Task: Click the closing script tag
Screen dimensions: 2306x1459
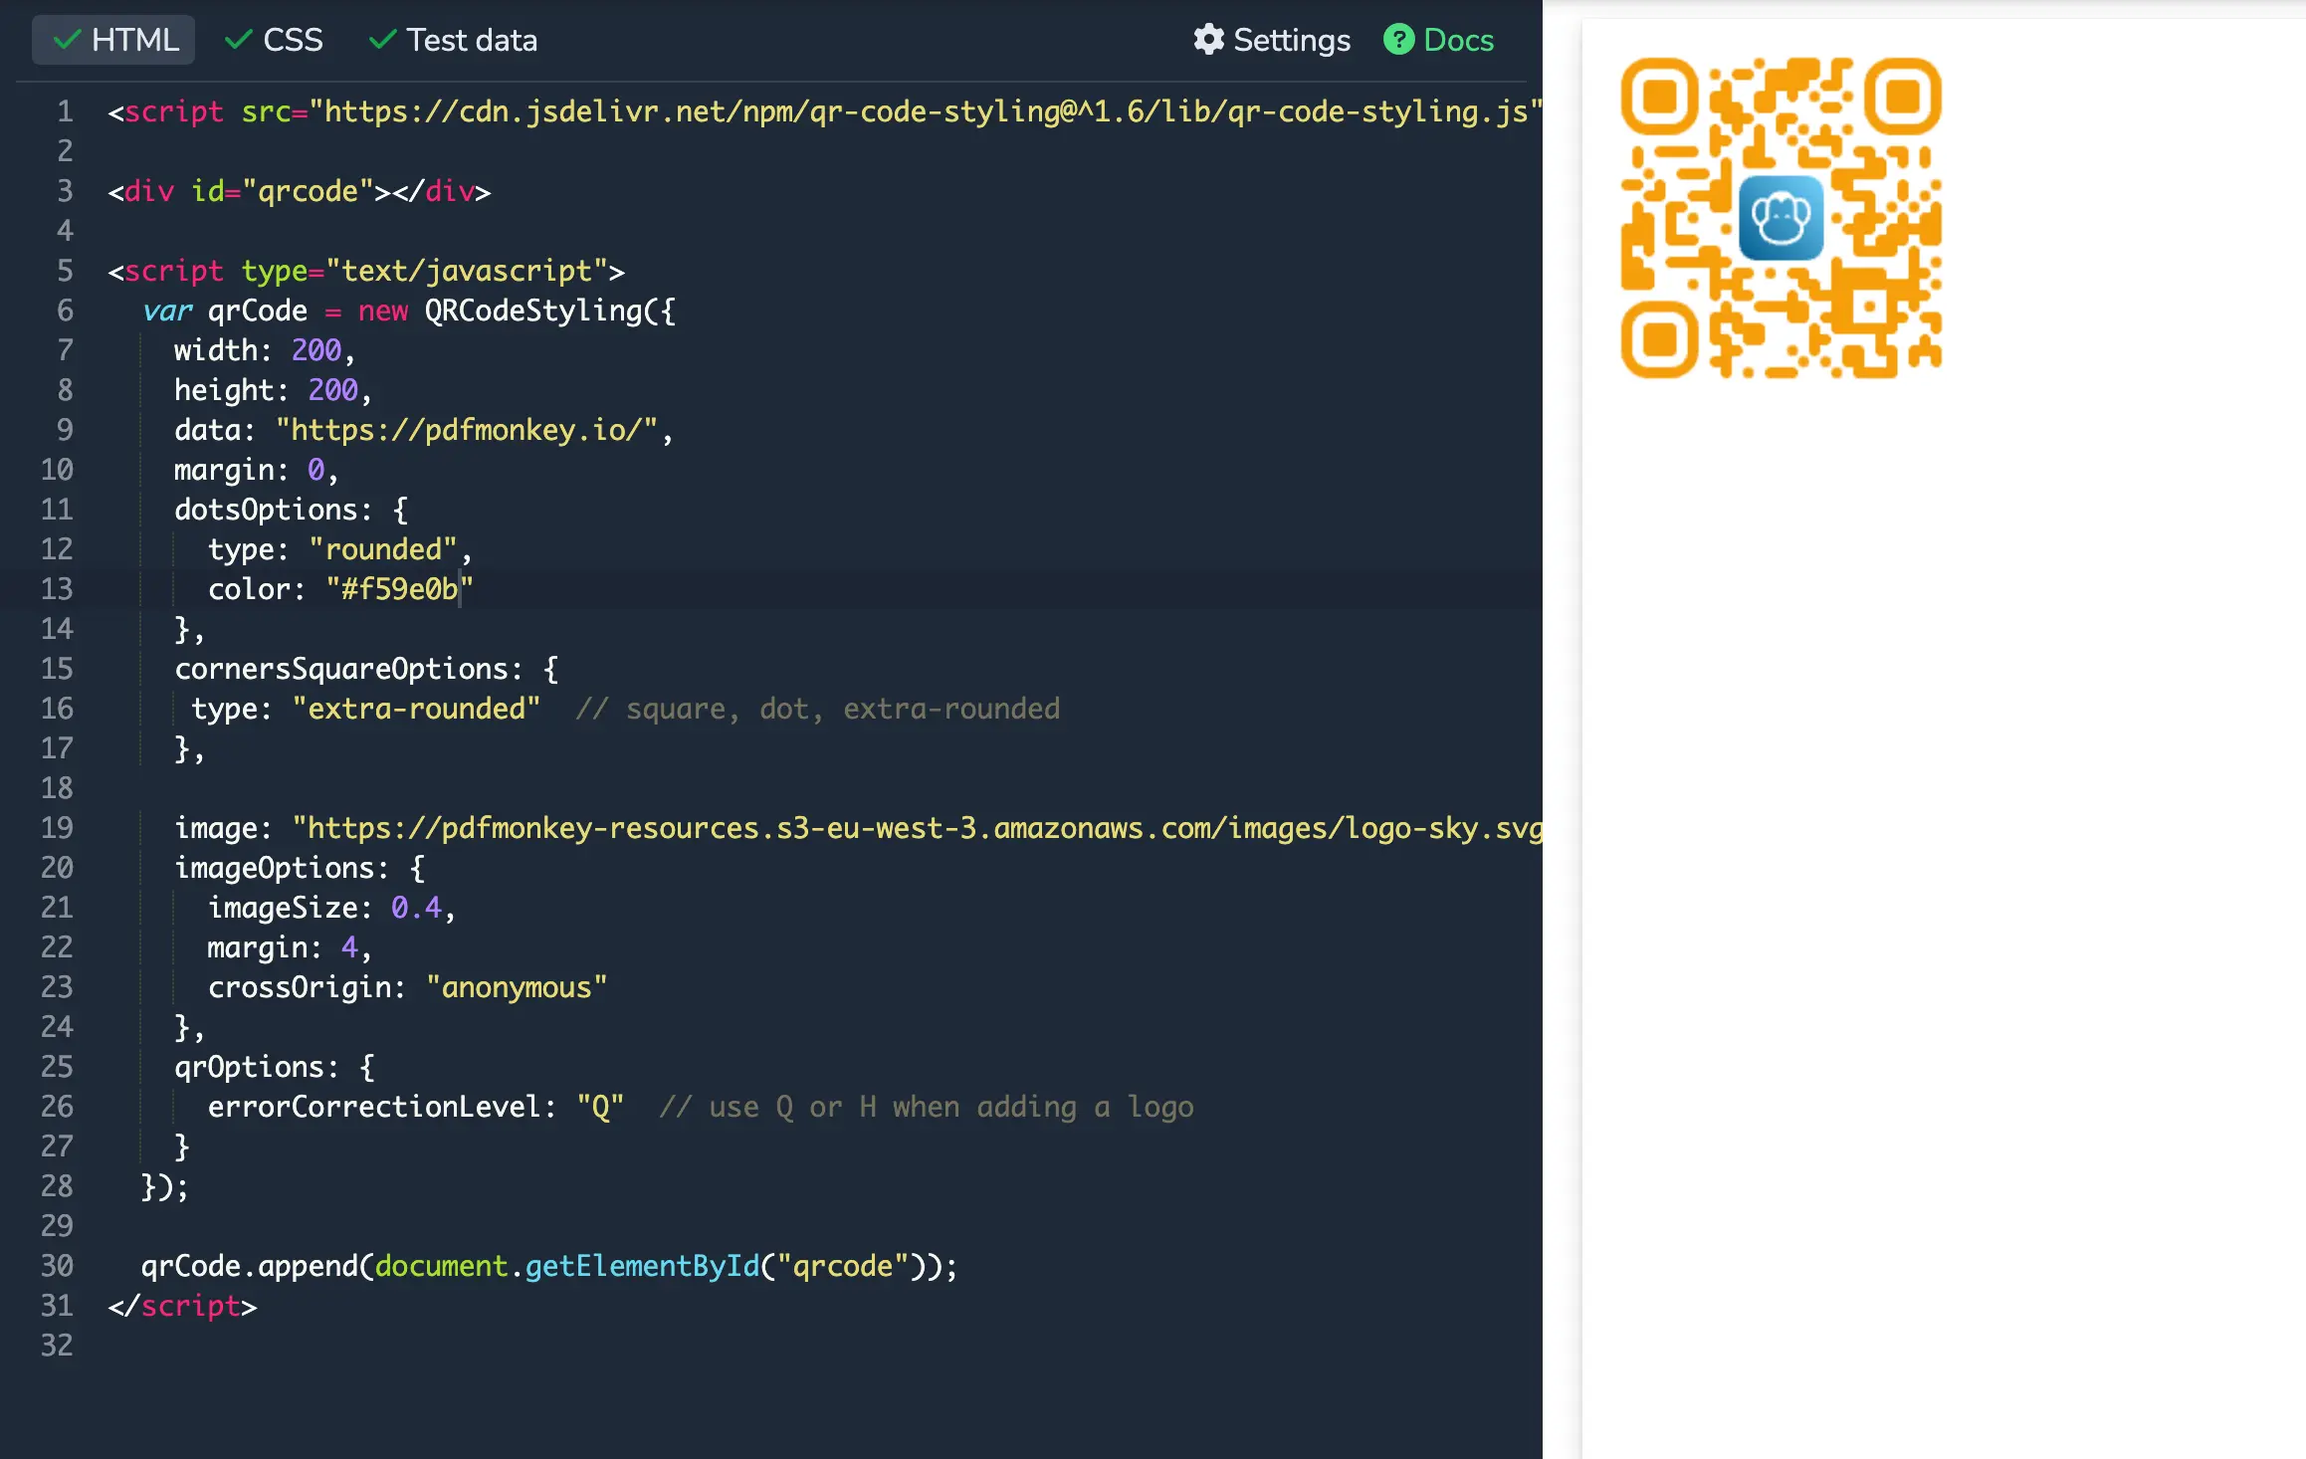Action: click(182, 1306)
